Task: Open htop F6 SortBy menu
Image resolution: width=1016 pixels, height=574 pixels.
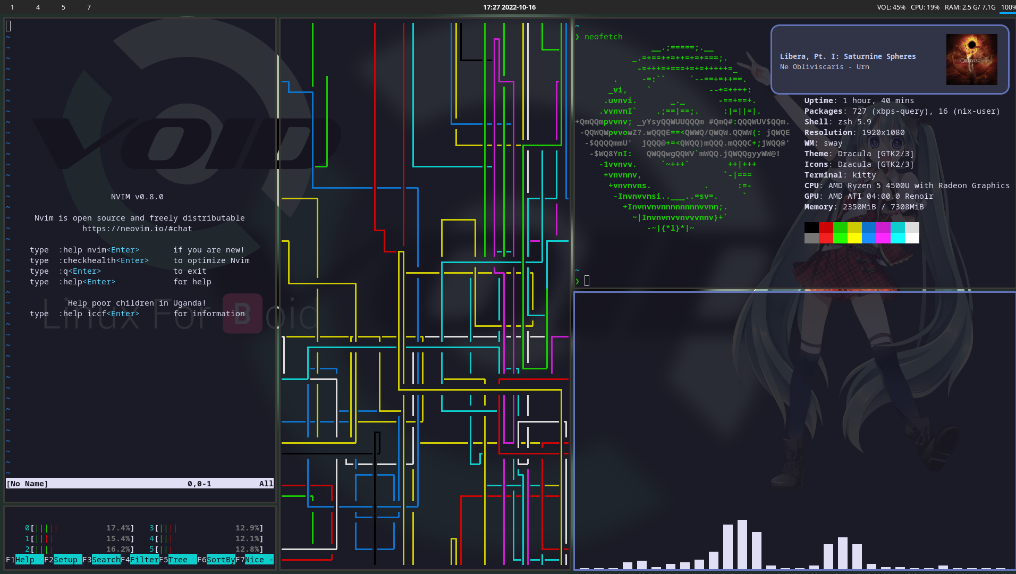Action: click(216, 560)
